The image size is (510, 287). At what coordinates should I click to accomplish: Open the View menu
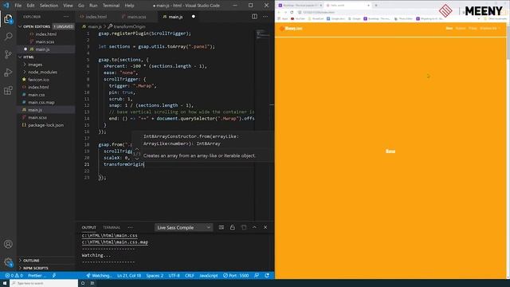(x=68, y=6)
